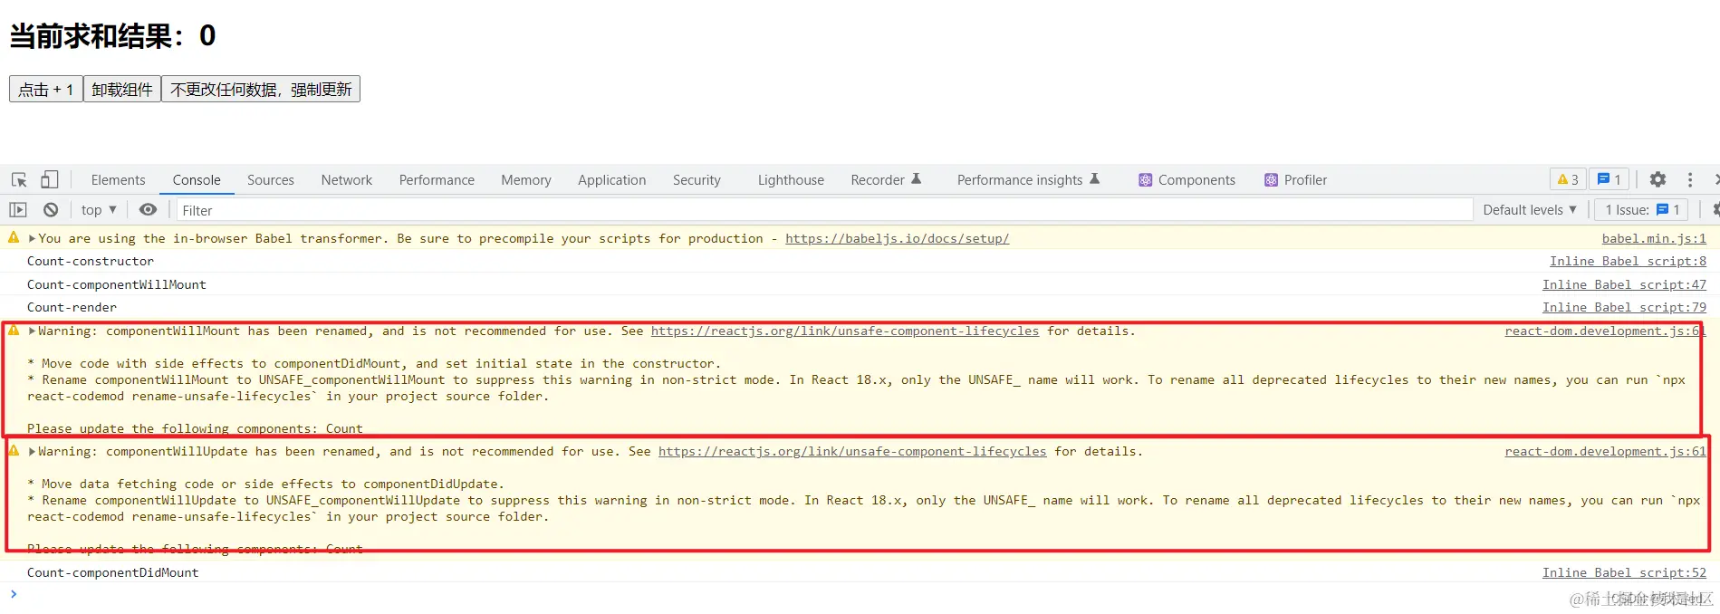The height and width of the screenshot is (614, 1720).
Task: Switch to the Sources tab
Action: coord(271,180)
